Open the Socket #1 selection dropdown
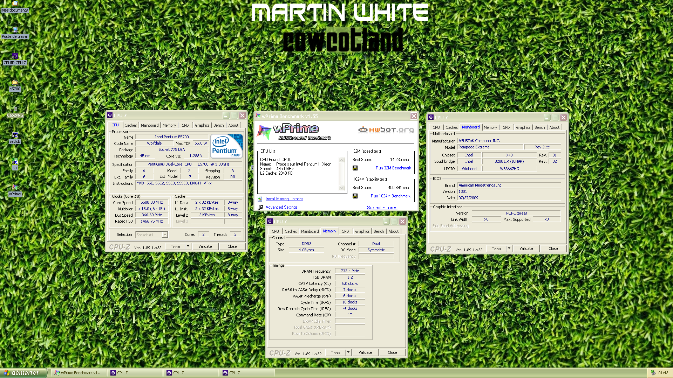Screen dimensions: 673x378 (165, 235)
